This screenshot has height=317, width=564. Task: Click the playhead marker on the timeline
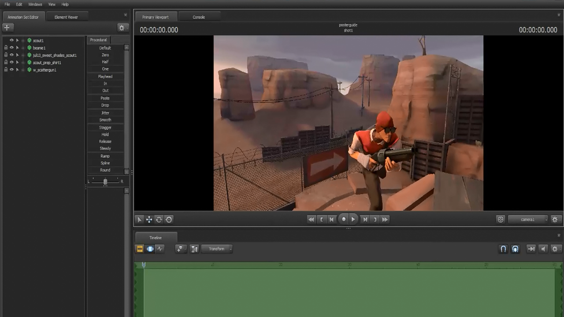144,265
